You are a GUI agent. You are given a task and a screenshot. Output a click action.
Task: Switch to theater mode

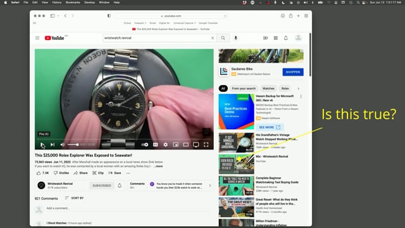(x=185, y=145)
